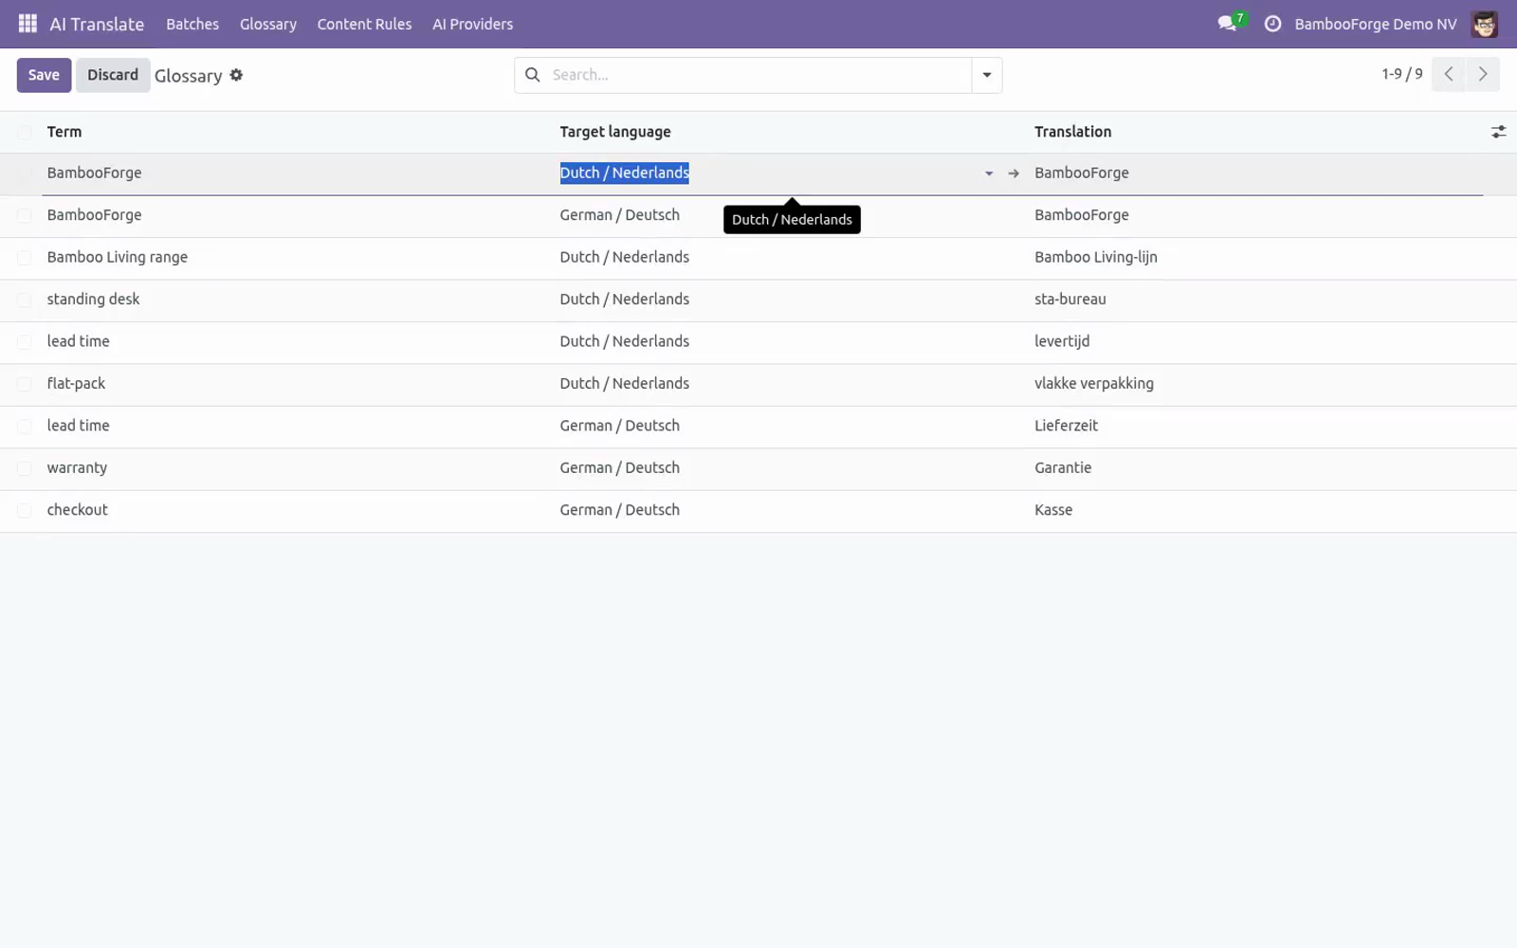Click the AI Translate app title

pyautogui.click(x=97, y=24)
